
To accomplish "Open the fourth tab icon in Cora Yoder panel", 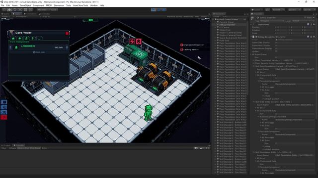I will click(33, 38).
